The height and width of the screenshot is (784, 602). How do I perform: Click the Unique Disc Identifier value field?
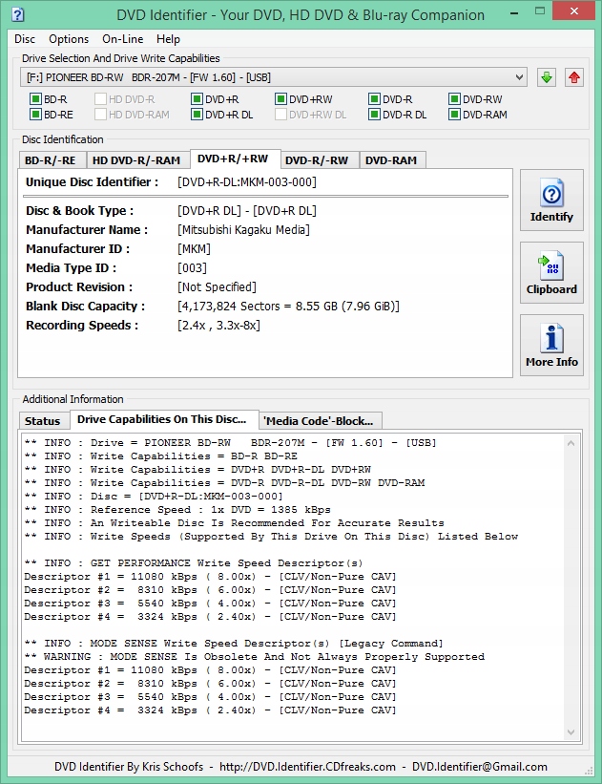click(x=247, y=182)
